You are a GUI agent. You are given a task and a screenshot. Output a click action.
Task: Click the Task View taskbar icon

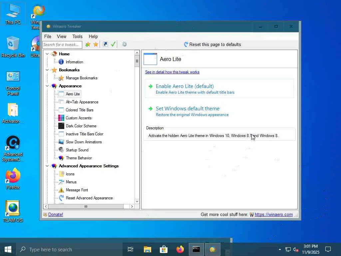tap(131, 249)
